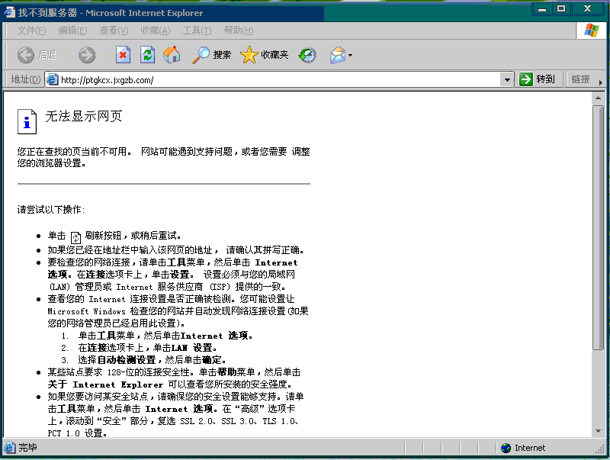Open the 收藏(A) menu
610x460 pixels.
point(156,31)
